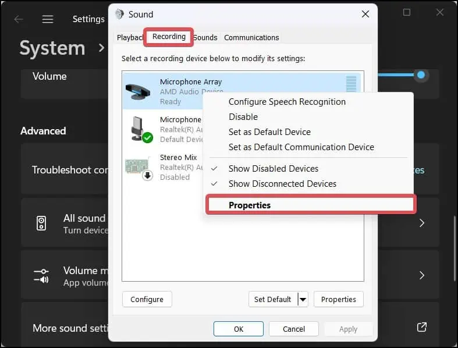Click the Settings back arrow icon
Viewport: 458px width, 348px height.
(x=19, y=19)
